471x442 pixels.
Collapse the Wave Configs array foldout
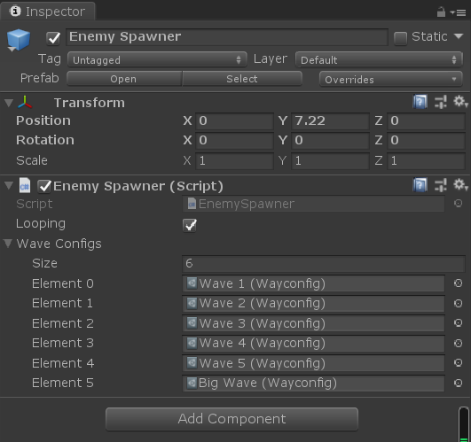[x=7, y=244]
